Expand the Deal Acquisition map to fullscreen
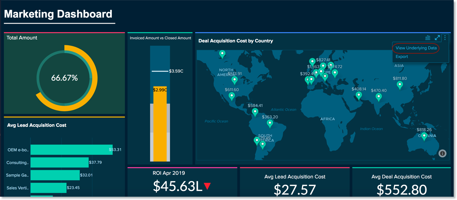457x200 pixels. coord(437,37)
